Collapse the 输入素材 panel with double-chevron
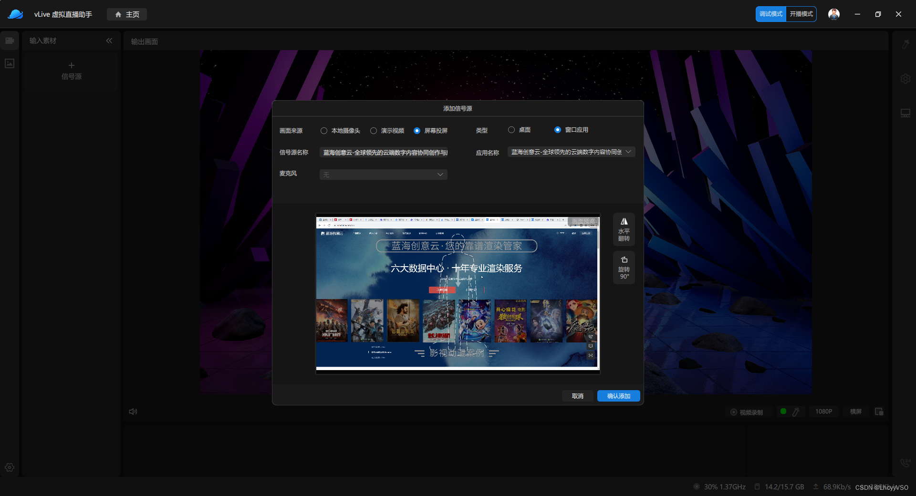Image resolution: width=916 pixels, height=496 pixels. 109,41
